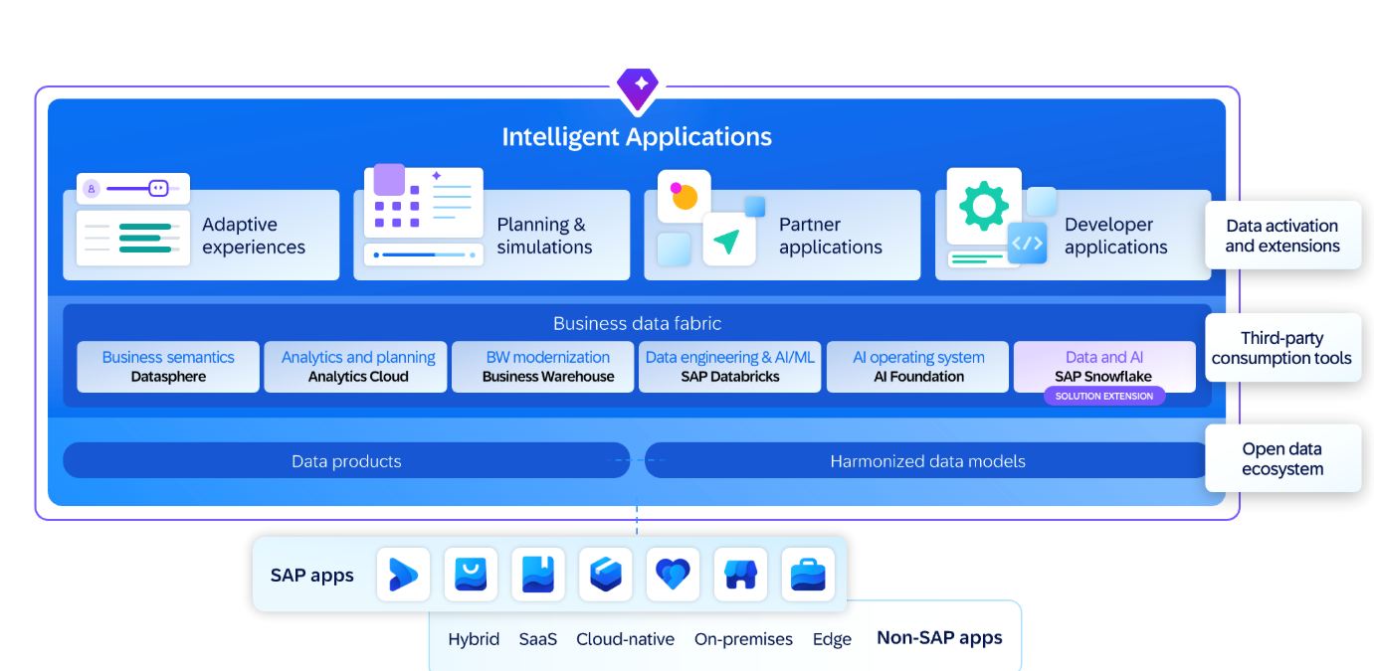The height and width of the screenshot is (671, 1374).
Task: Click the Hybrid deployment label
Action: pos(474,639)
